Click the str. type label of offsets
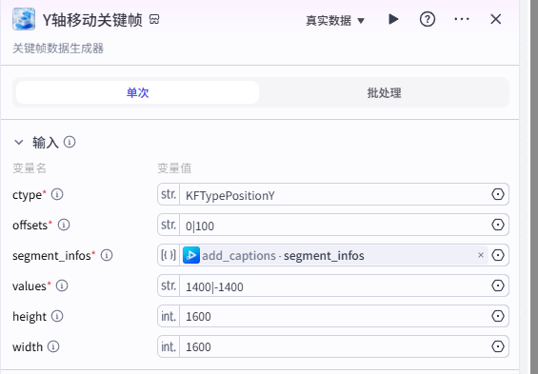This screenshot has width=538, height=374. (x=169, y=225)
